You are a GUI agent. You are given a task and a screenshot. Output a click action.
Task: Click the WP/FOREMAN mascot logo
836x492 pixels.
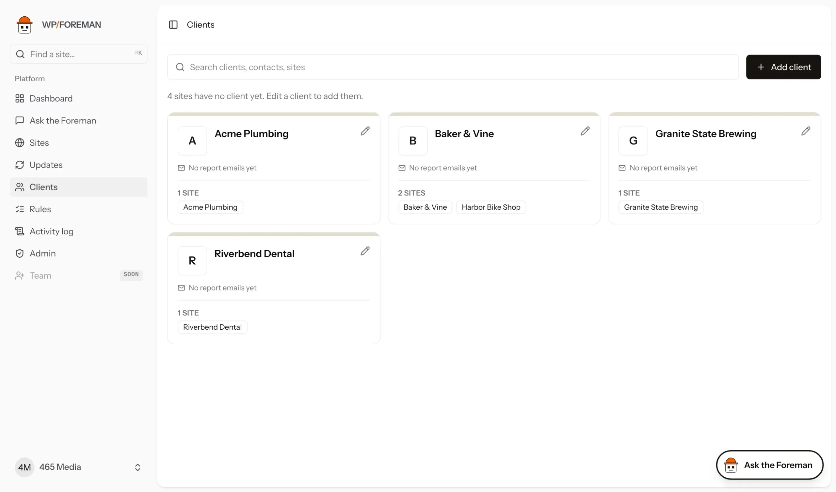24,25
